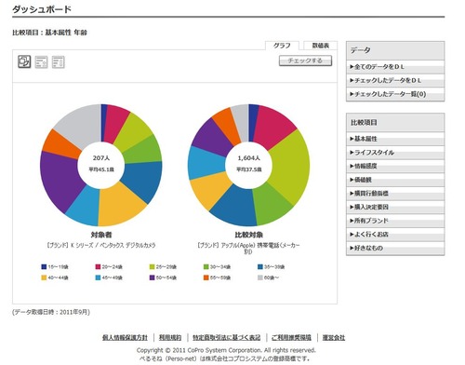Expand the 所有ブランド comparison item
The width and height of the screenshot is (465, 365).
click(x=395, y=221)
